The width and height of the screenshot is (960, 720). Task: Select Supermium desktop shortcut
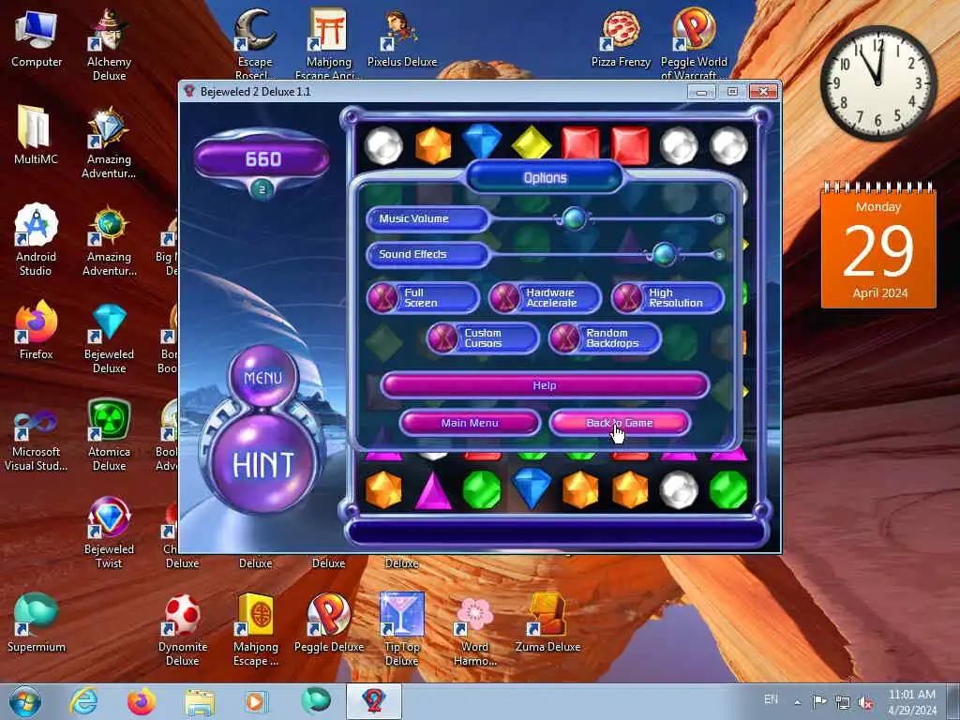click(37, 623)
